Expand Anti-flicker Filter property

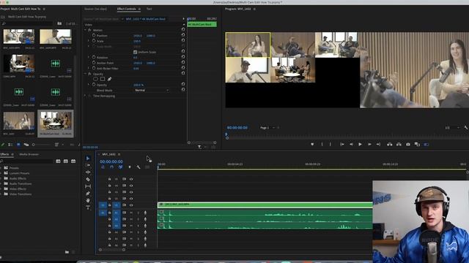coord(89,68)
